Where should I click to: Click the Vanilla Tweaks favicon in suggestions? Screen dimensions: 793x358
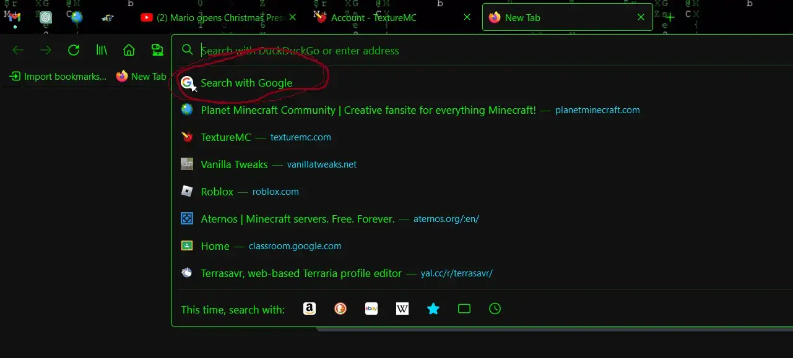tap(187, 164)
